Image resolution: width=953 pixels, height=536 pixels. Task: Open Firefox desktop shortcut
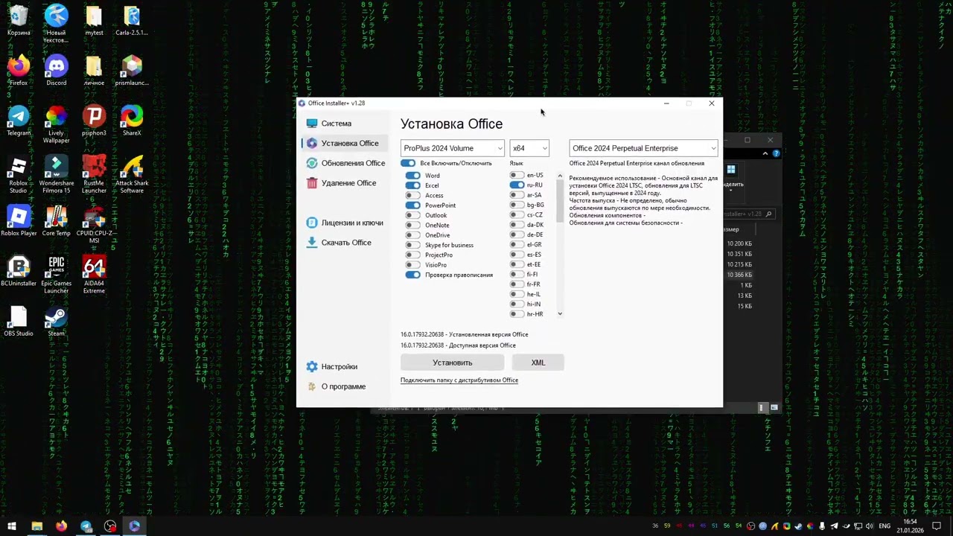(x=19, y=71)
